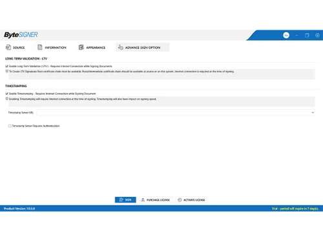Click the note about timestamping signing speed

(x=83, y=99)
